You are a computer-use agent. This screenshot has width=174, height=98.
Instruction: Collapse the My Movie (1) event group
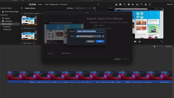click(x=22, y=43)
